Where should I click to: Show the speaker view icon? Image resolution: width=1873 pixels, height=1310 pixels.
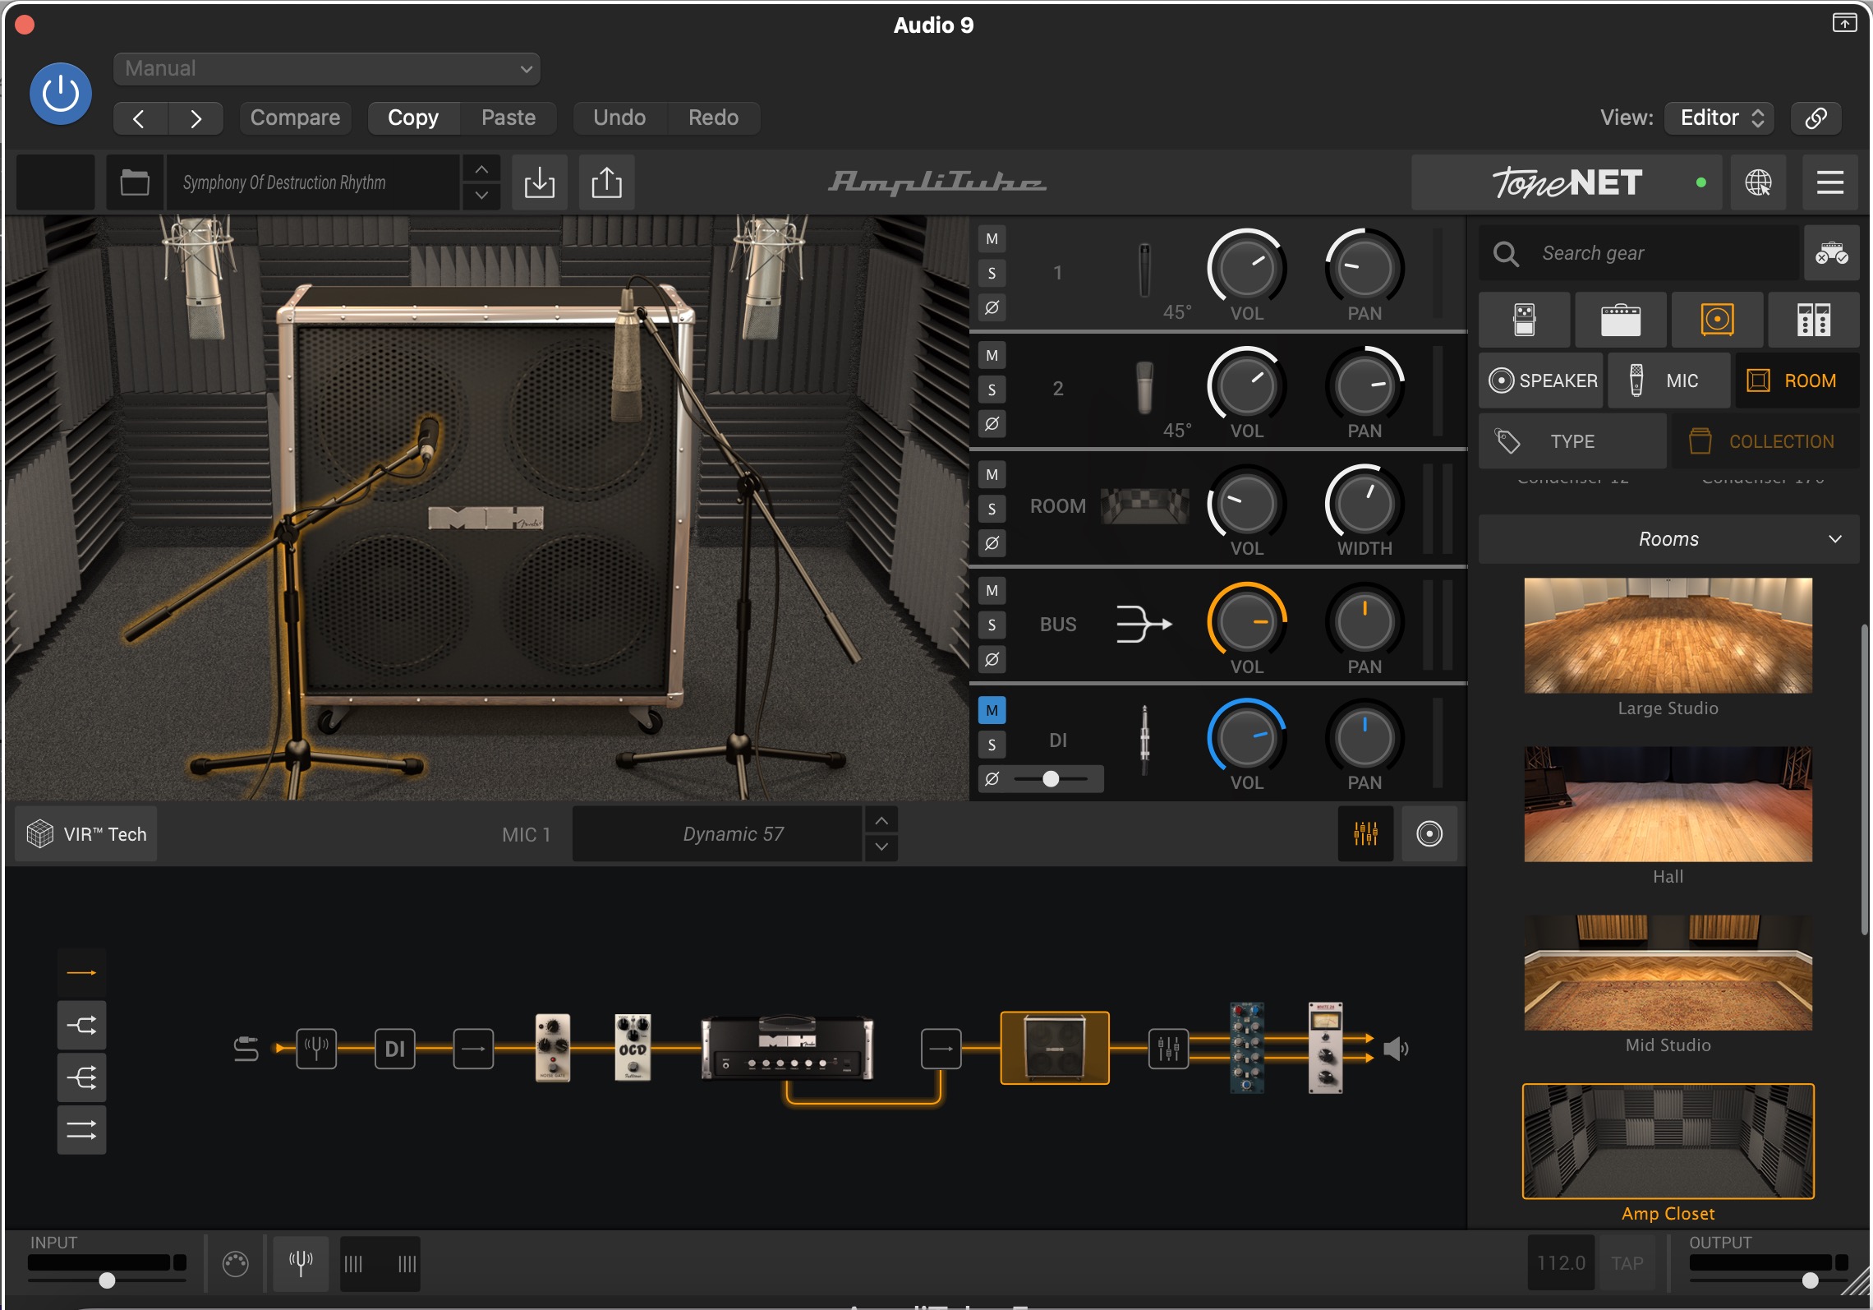pos(1429,834)
